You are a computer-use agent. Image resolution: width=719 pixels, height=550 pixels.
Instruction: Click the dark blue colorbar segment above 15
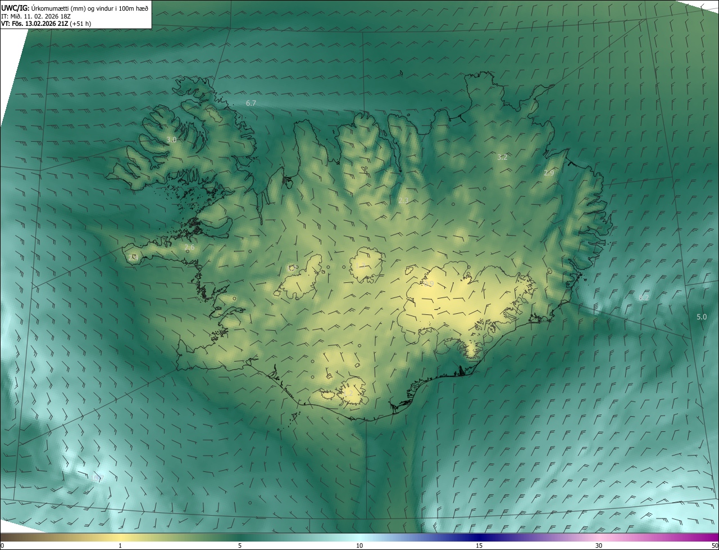pos(479,538)
